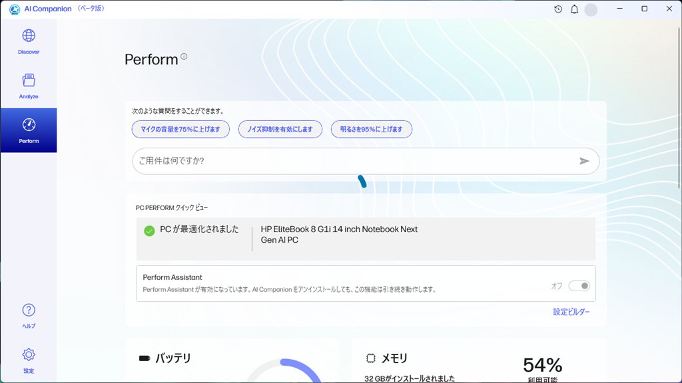Open the Analyze section
The image size is (682, 383).
click(x=29, y=86)
